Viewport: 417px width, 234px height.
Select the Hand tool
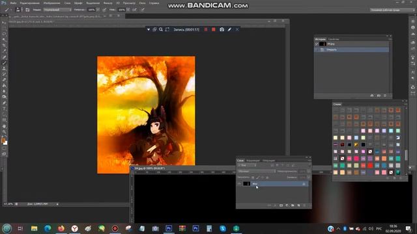coord(4,126)
